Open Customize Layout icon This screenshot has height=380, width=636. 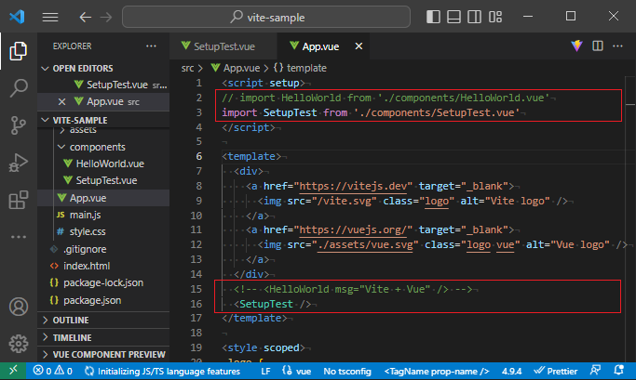point(495,17)
